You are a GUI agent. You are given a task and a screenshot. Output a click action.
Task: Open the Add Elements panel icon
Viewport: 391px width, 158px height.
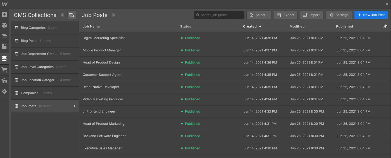[4, 14]
